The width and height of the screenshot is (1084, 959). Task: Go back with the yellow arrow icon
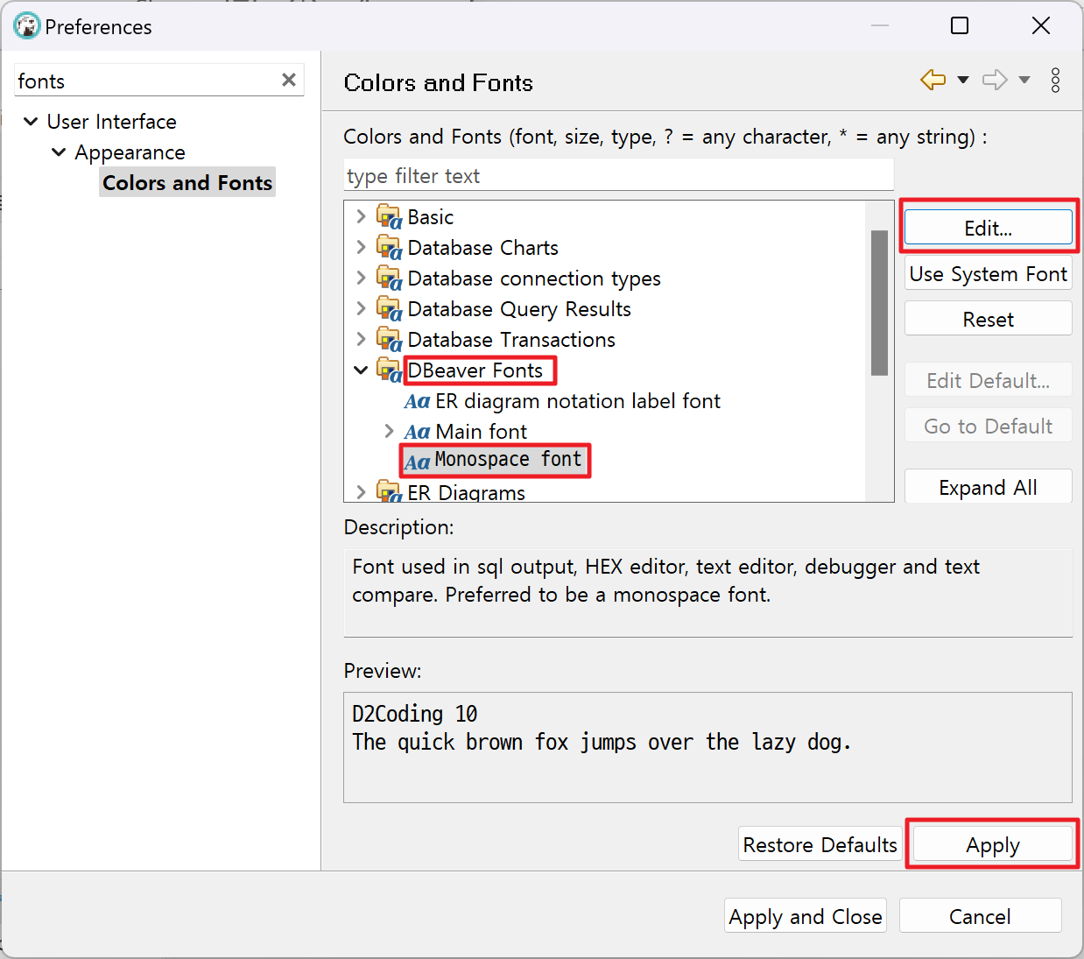[933, 80]
